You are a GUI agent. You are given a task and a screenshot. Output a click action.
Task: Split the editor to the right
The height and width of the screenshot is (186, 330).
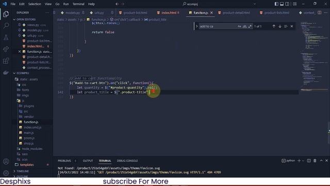pos(320,12)
